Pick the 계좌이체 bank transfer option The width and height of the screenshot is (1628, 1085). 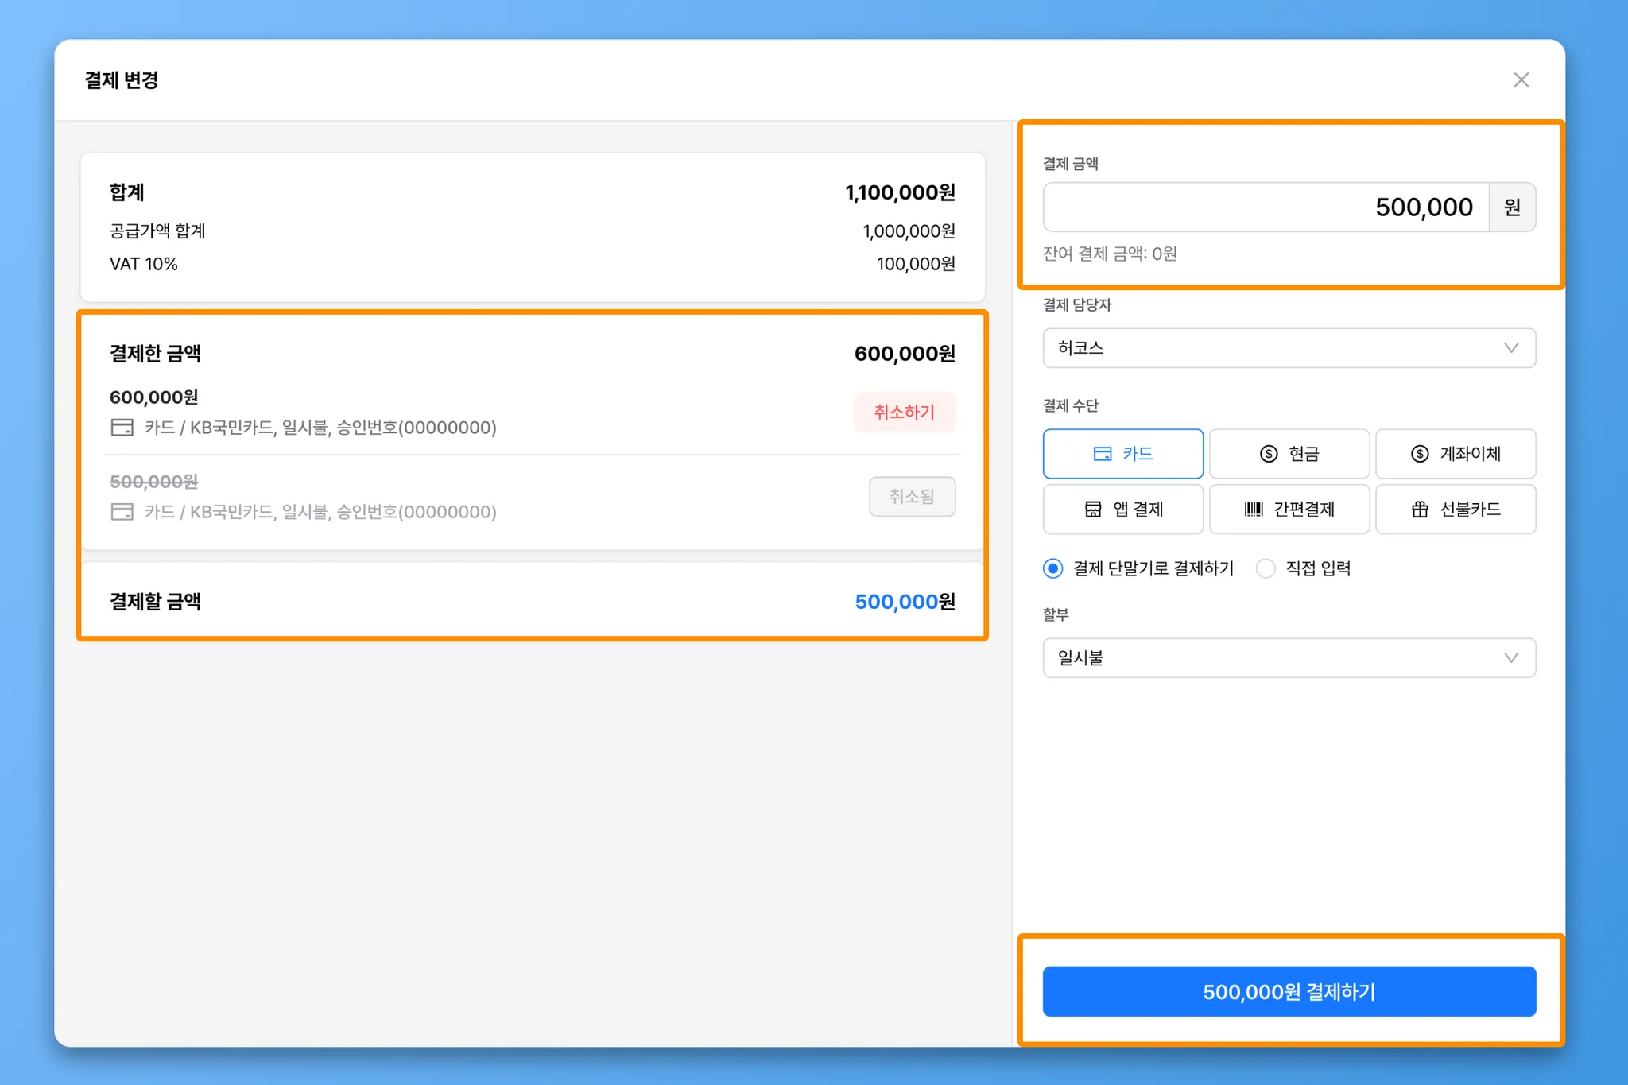tap(1455, 454)
